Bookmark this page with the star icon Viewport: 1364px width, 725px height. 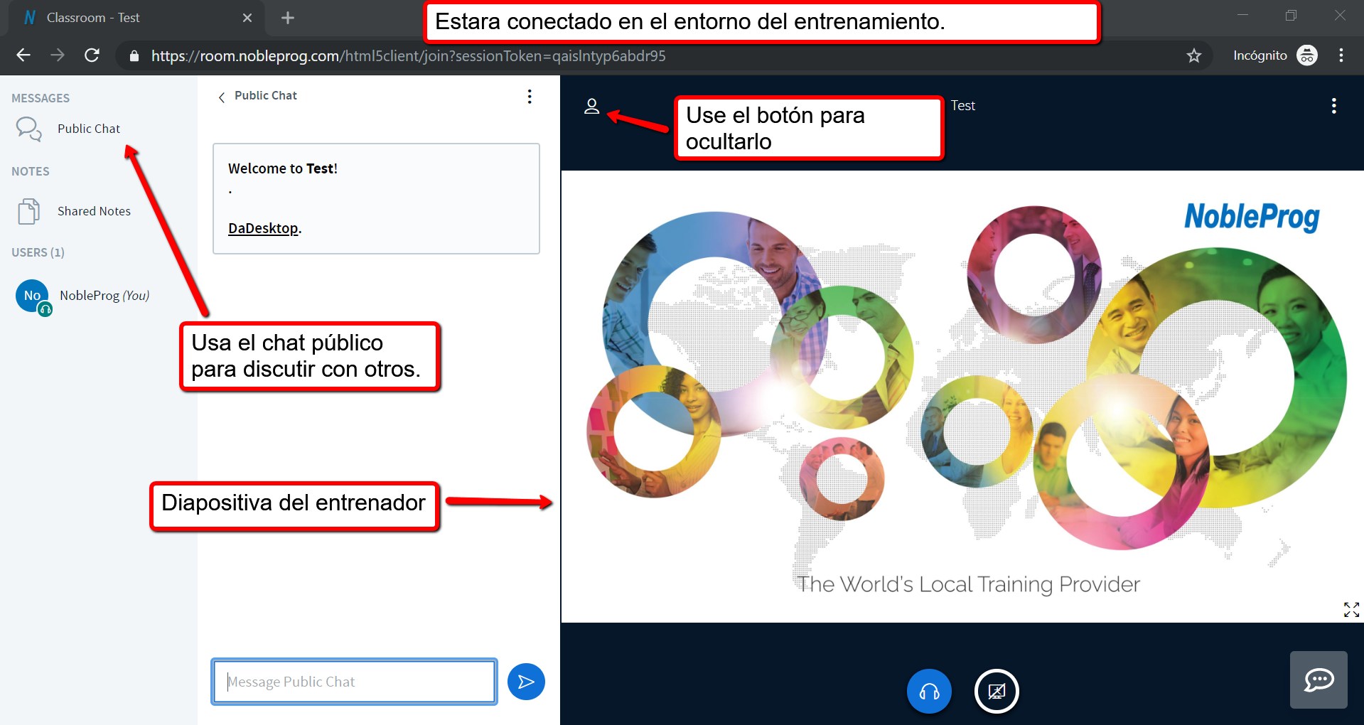coord(1193,55)
